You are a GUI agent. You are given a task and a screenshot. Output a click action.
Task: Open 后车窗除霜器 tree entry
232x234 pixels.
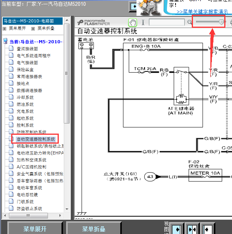(40, 181)
